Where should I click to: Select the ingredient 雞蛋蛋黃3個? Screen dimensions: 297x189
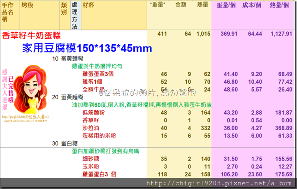pyautogui.click(x=98, y=74)
